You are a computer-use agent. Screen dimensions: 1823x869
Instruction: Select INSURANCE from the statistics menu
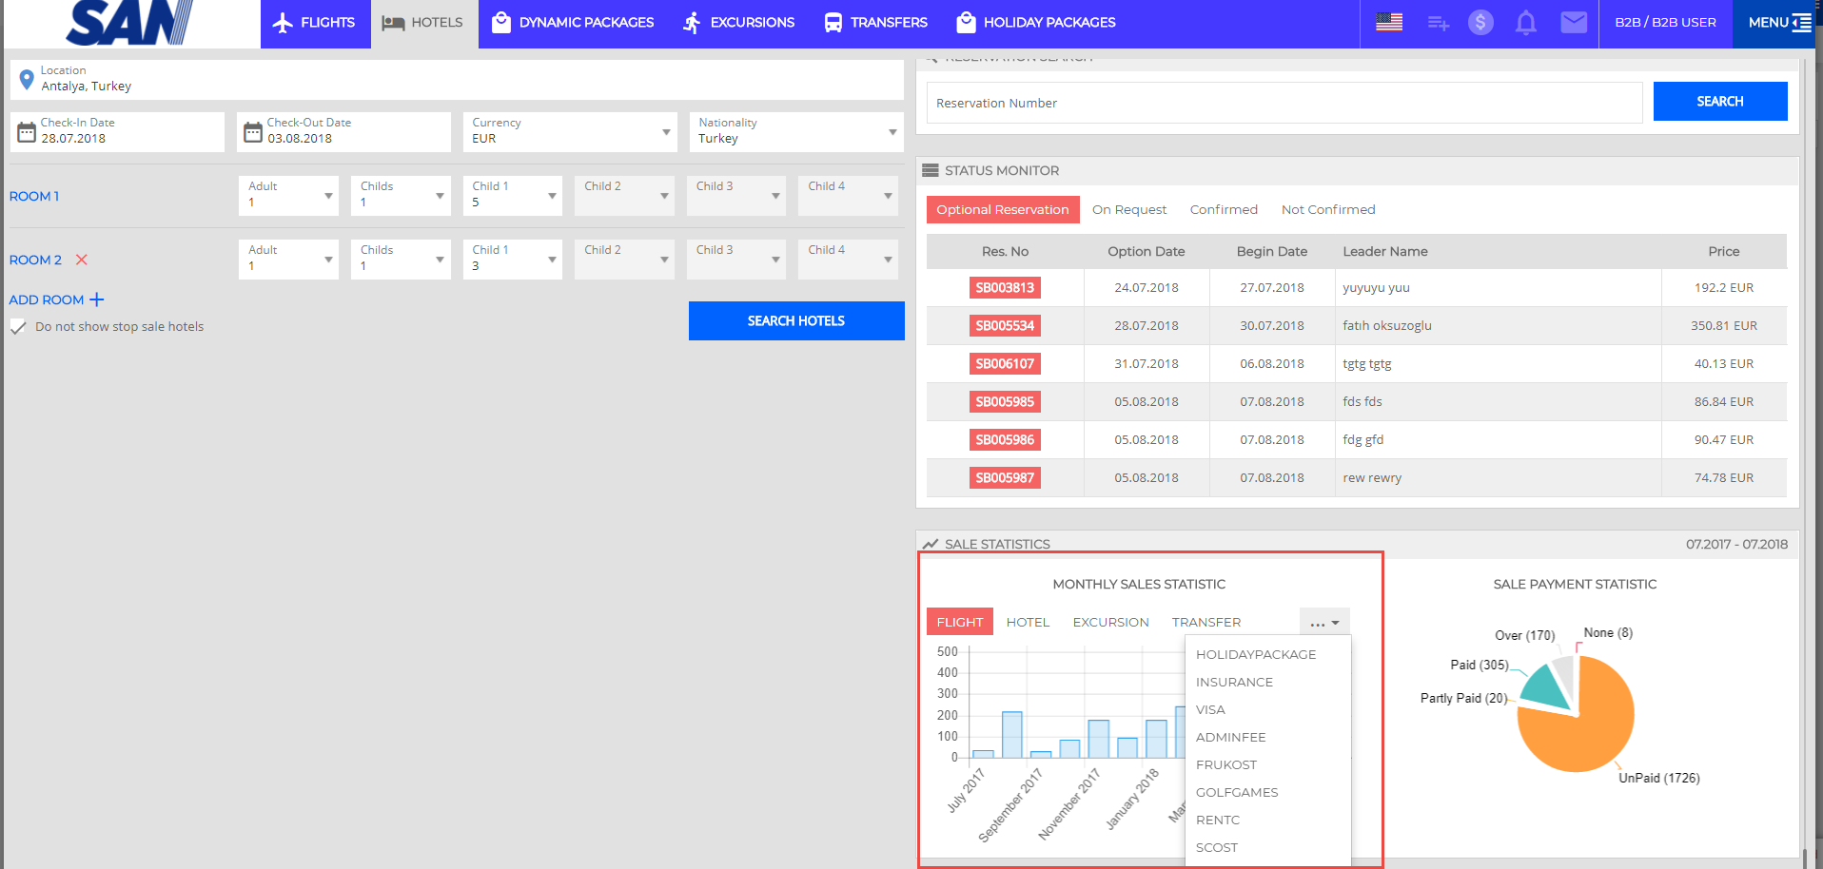tap(1234, 682)
